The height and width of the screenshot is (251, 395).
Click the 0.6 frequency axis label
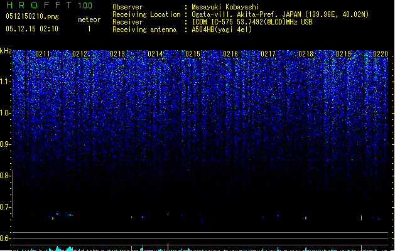point(5,238)
